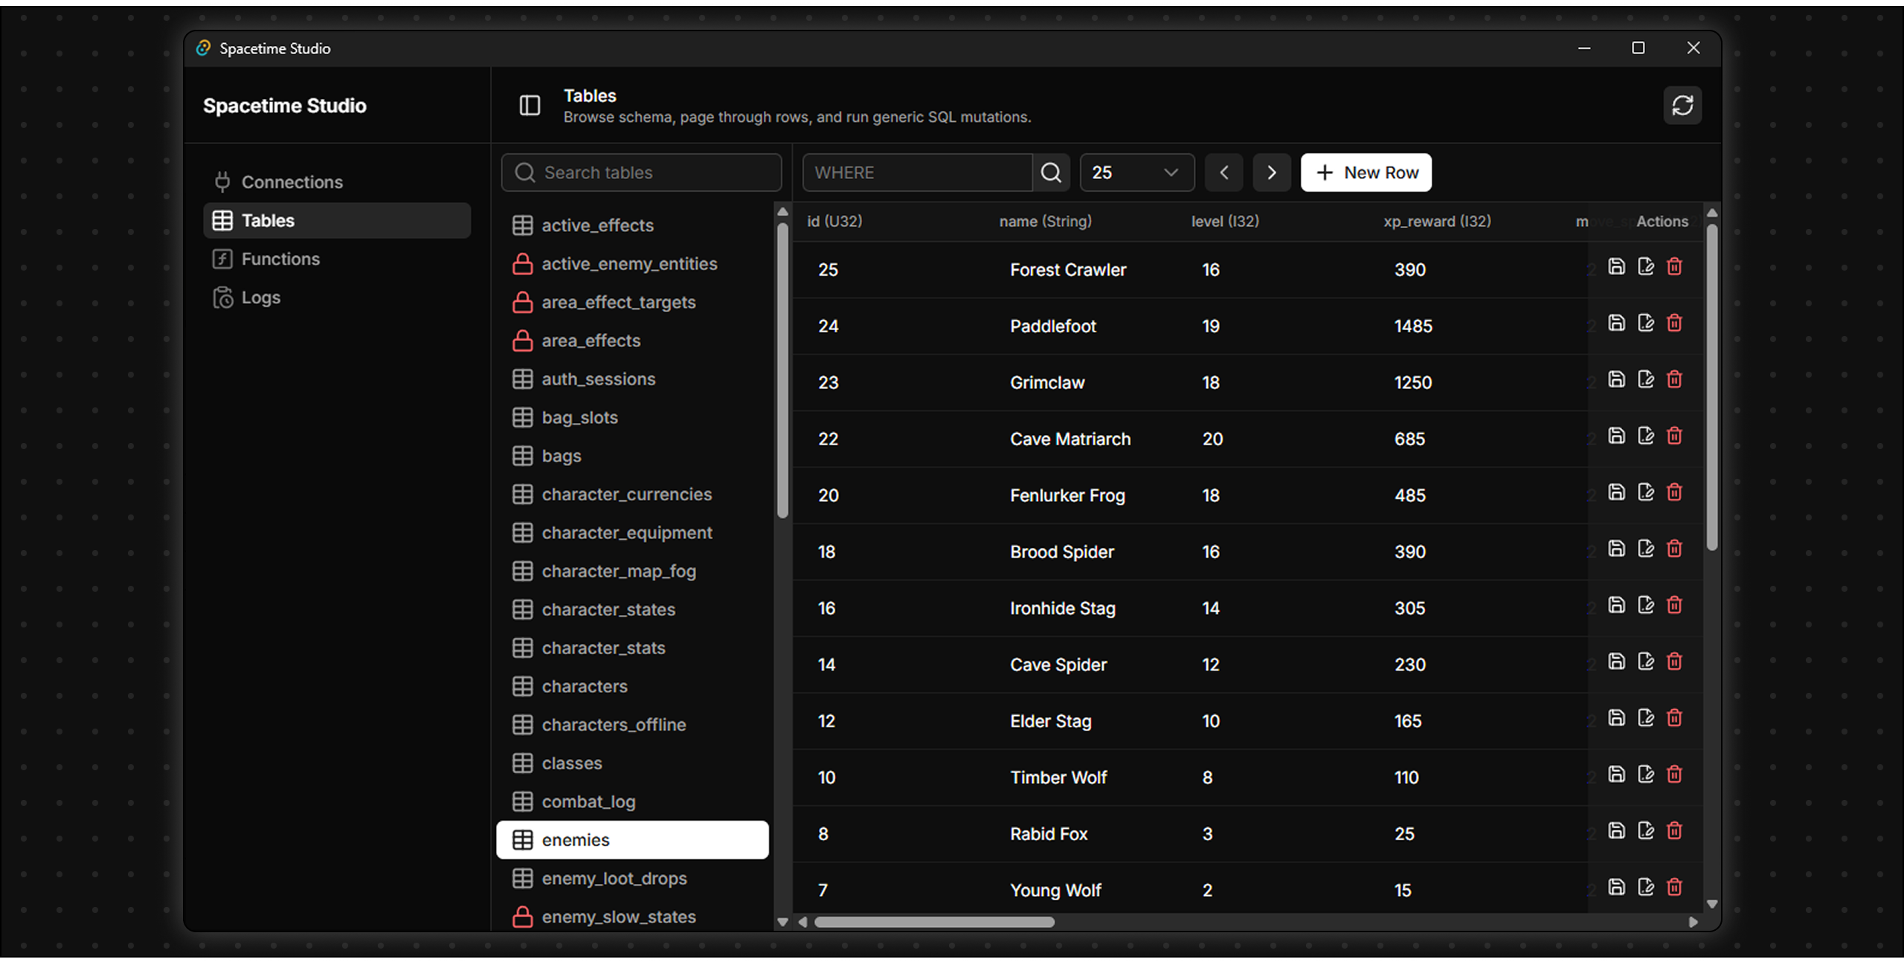Click the 1485 xp_reward cell
This screenshot has height=962, width=1904.
[1413, 326]
